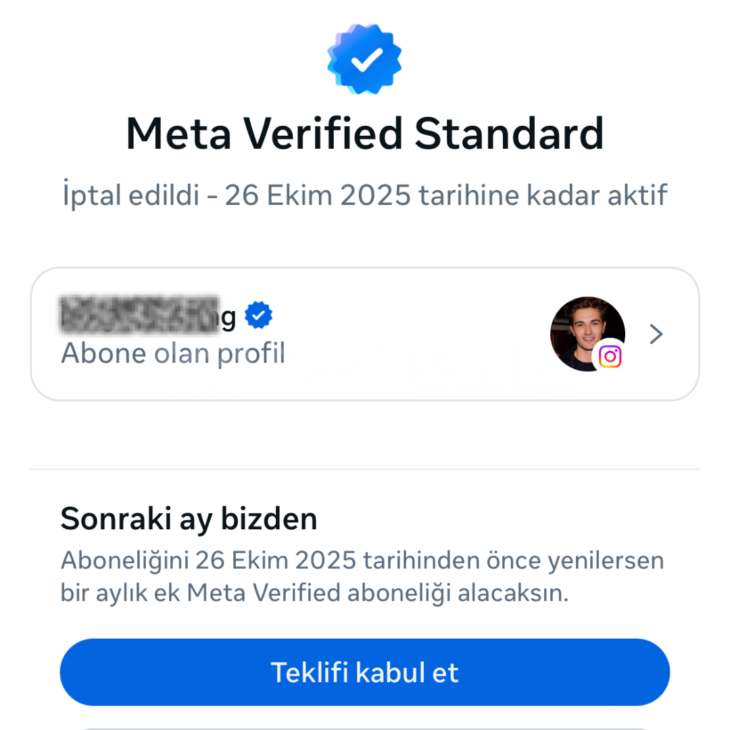Viewport: 730px width, 730px height.
Task: Tap the 26 Ekim 2025 date in status text
Action: (x=318, y=195)
